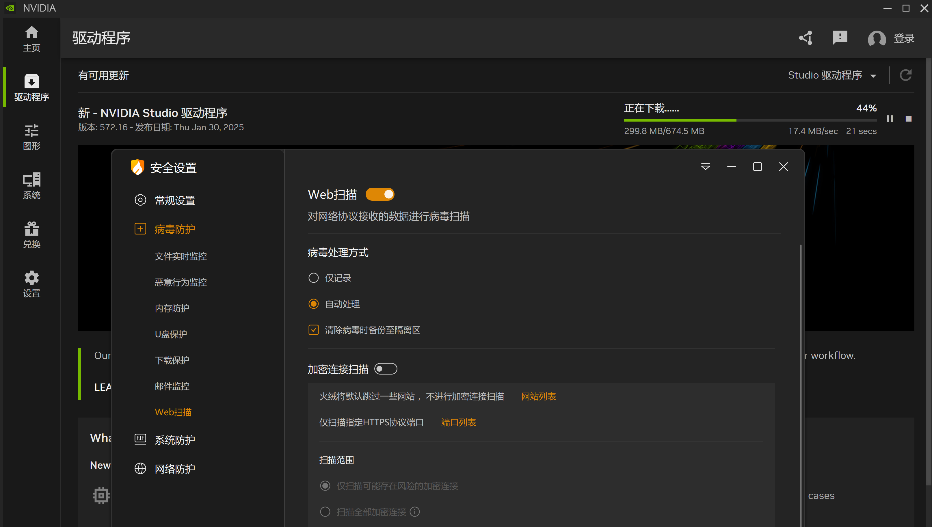
Task: Open NVIDIA 设置 settings
Action: tap(31, 283)
